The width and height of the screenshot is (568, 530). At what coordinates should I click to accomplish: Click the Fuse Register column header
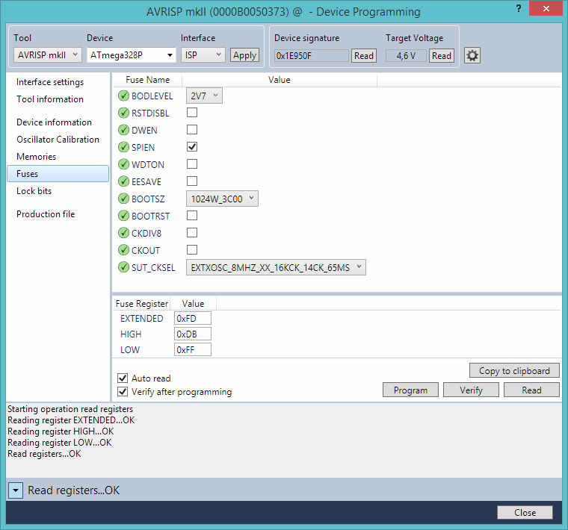[x=142, y=304]
